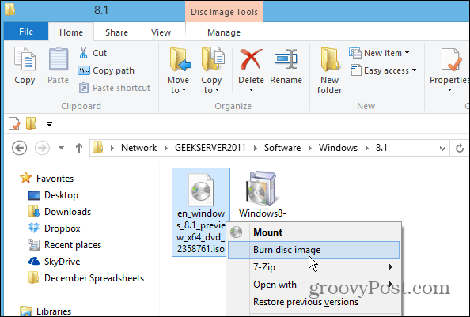Expand the 7-Zip submenu arrow
Image resolution: width=470 pixels, height=317 pixels.
tap(391, 266)
